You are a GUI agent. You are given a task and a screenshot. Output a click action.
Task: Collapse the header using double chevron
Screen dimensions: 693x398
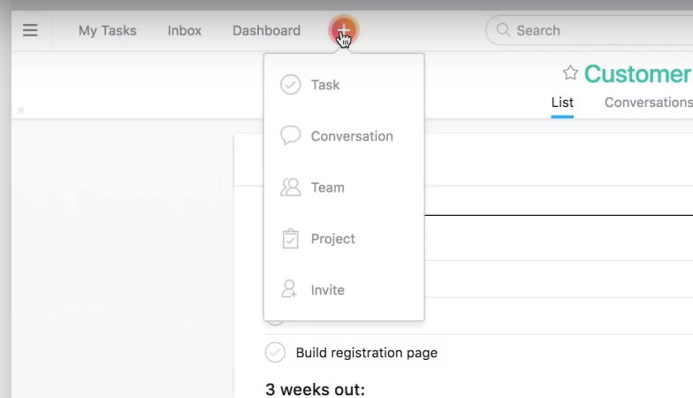21,110
